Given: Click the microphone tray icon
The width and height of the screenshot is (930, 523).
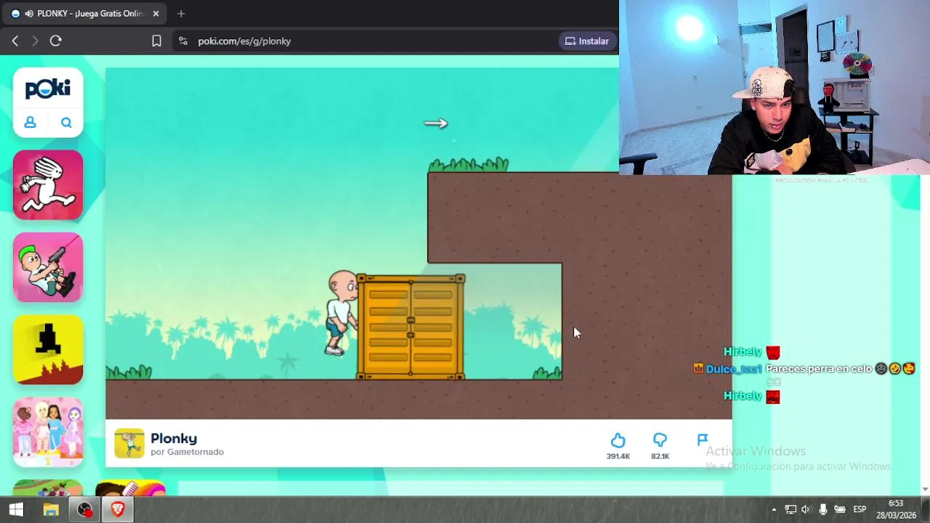Looking at the screenshot, I should [x=822, y=509].
